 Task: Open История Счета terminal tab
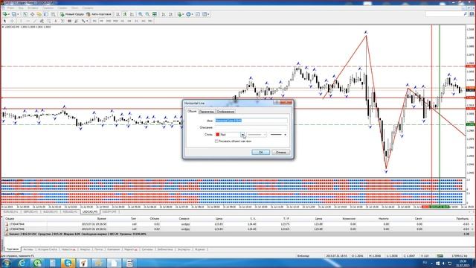(47, 249)
